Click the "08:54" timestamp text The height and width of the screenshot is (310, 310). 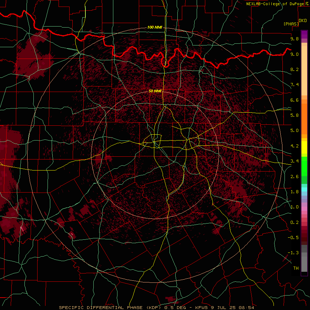(247, 308)
